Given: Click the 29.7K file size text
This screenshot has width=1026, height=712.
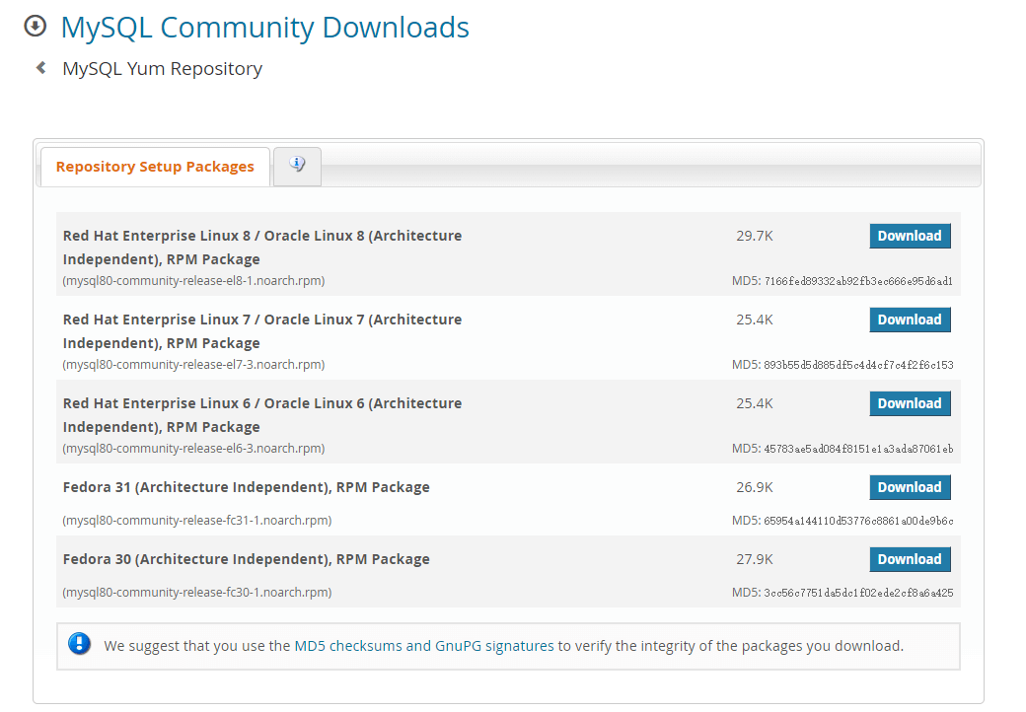Looking at the screenshot, I should click(x=755, y=236).
